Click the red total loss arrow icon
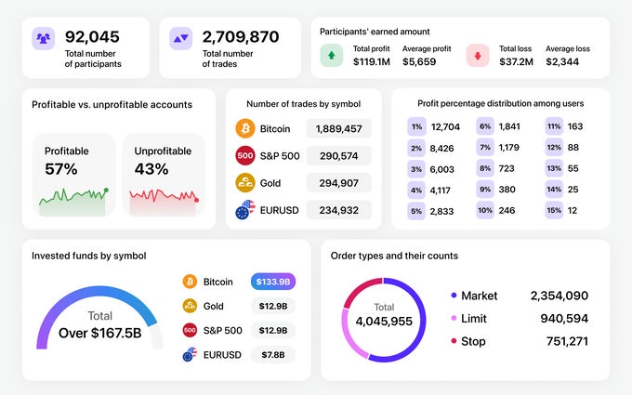The height and width of the screenshot is (395, 632). pos(478,55)
